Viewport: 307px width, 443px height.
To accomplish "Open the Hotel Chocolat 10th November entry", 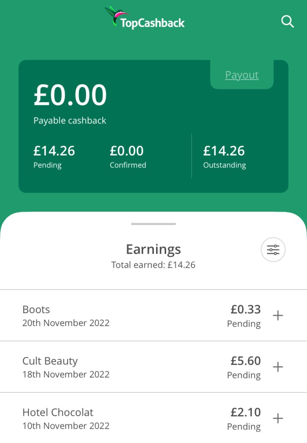I will tap(66, 419).
